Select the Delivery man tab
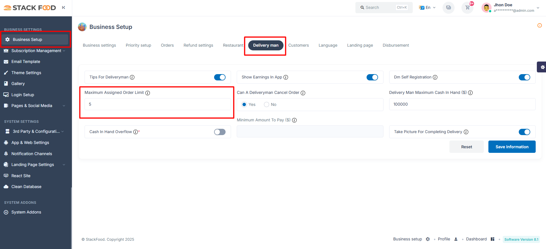 [x=266, y=45]
